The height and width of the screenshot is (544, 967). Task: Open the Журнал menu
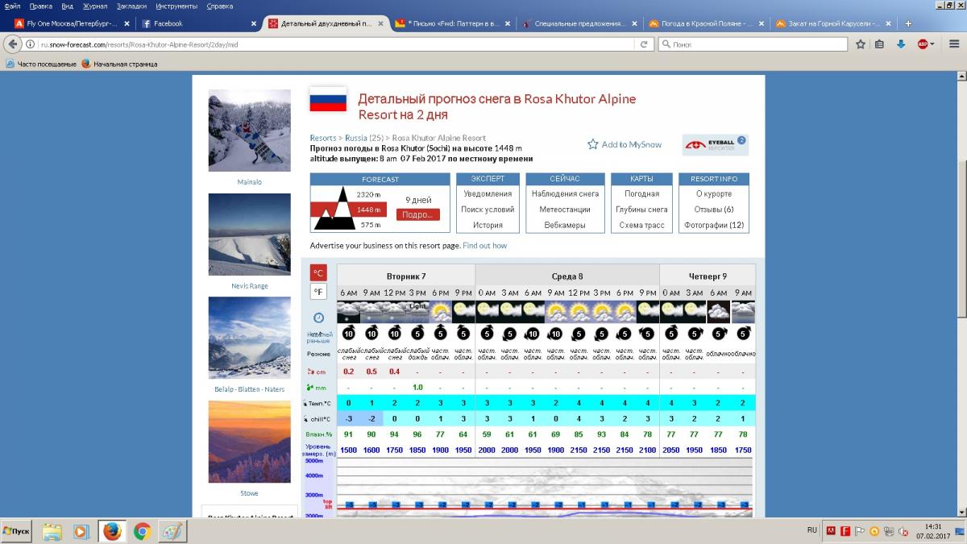(x=95, y=6)
